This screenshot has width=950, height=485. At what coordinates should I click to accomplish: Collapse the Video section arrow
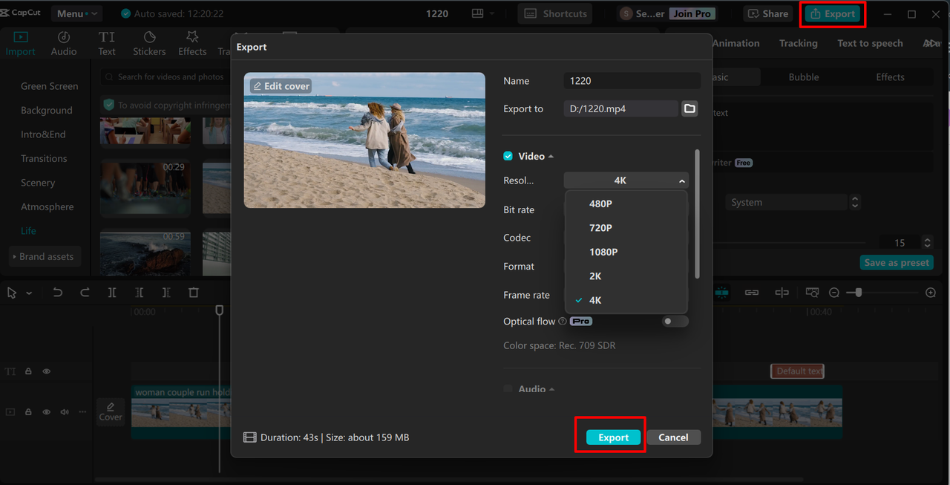pos(551,157)
